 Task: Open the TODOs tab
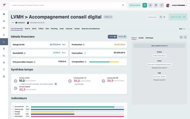pyautogui.click(x=41, y=29)
